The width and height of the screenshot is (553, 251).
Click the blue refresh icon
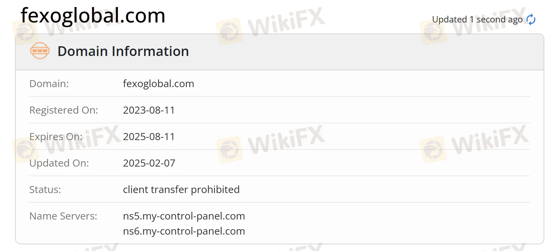(x=531, y=20)
